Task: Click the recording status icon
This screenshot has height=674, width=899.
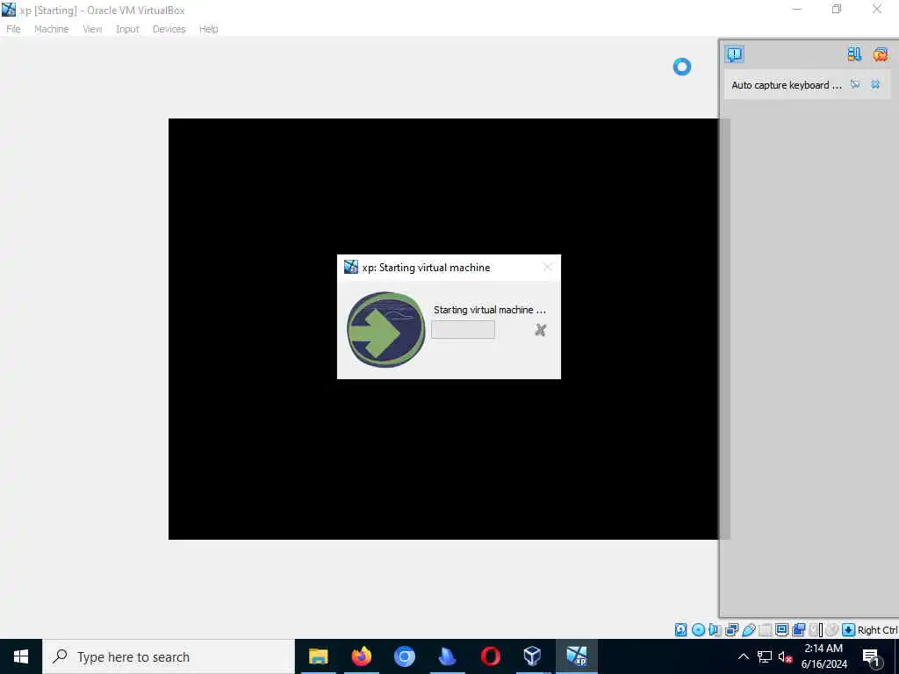Action: coord(799,630)
